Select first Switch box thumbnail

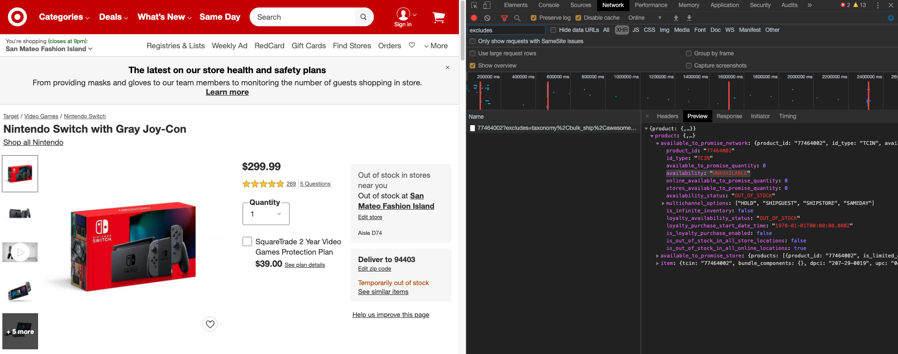click(20, 173)
